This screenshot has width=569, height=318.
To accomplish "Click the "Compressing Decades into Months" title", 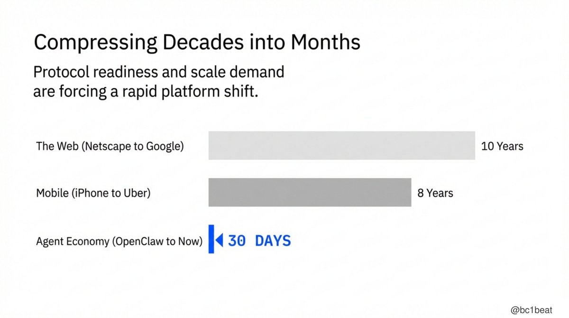I will pos(197,43).
